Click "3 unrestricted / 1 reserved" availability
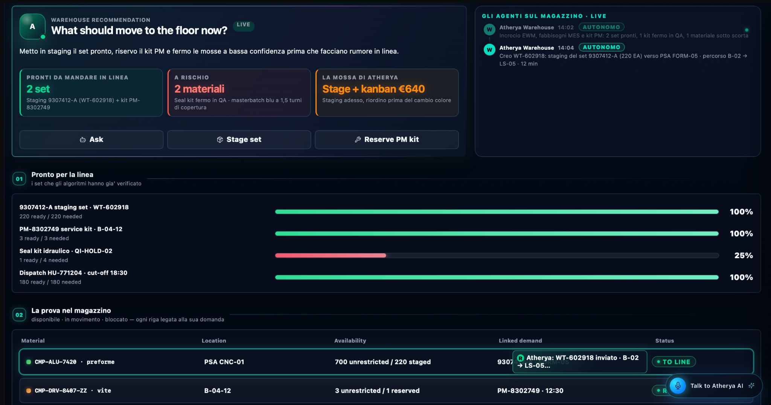771x405 pixels. [x=377, y=391]
